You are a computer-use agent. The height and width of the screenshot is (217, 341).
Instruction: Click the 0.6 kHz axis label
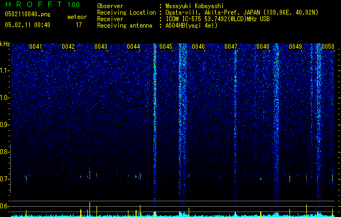(x=4, y=206)
